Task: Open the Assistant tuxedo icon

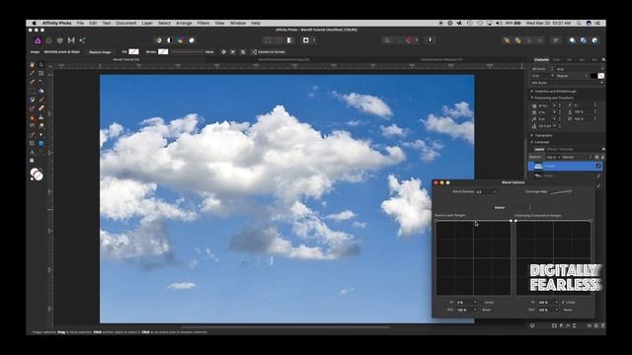Action: [431, 40]
